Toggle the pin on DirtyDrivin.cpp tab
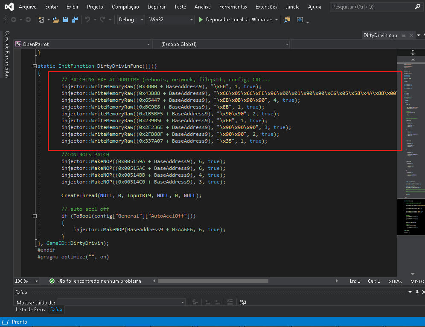 click(404, 35)
